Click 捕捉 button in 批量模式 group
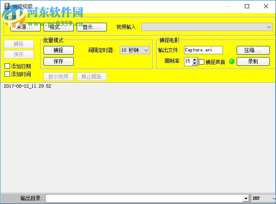Screen dimensions: 276x204 click(58, 50)
